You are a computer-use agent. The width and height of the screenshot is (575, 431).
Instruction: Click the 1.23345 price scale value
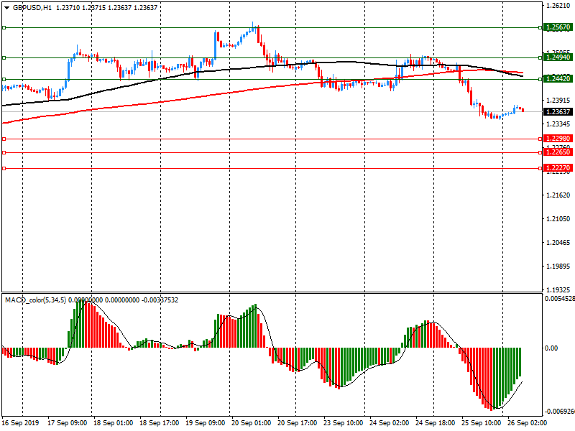click(x=558, y=124)
